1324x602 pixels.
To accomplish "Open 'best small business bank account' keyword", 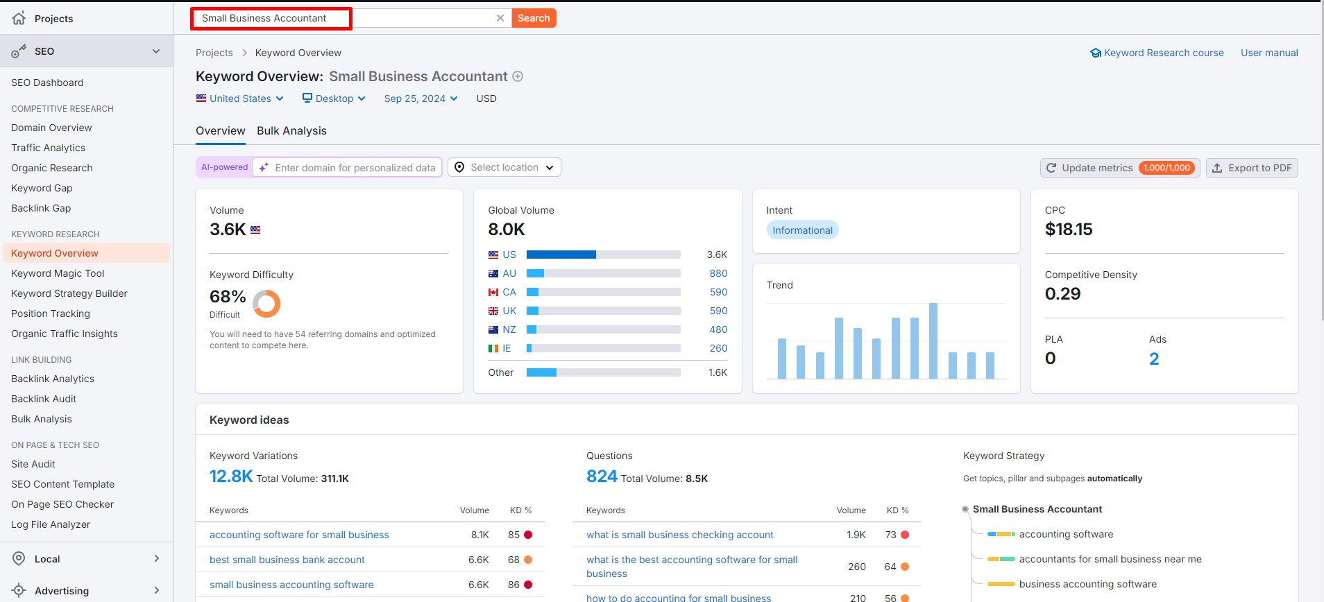I will [287, 560].
